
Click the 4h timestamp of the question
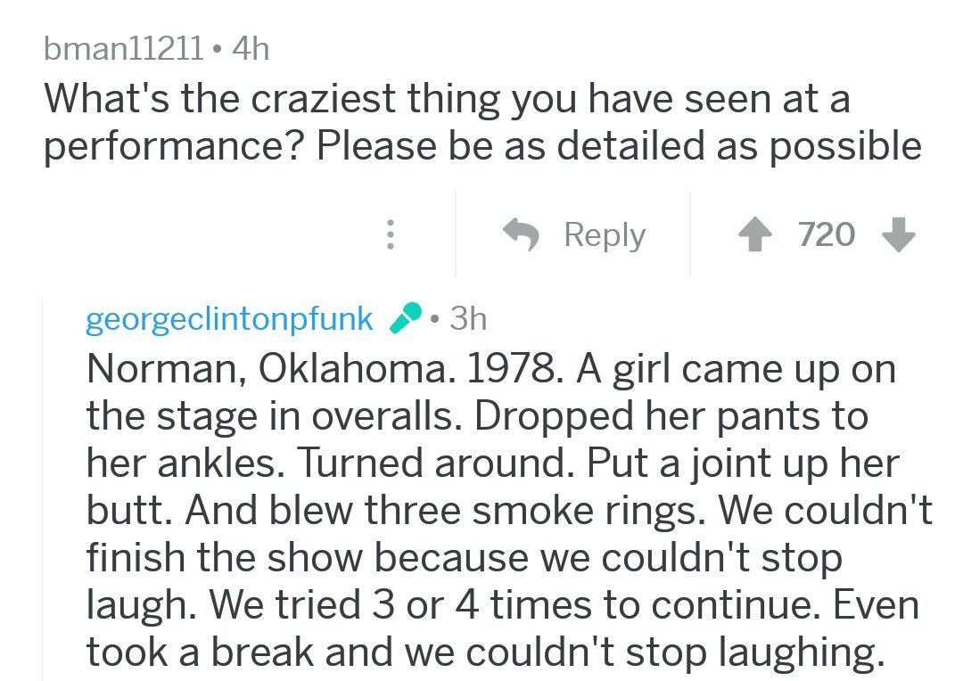point(251,48)
